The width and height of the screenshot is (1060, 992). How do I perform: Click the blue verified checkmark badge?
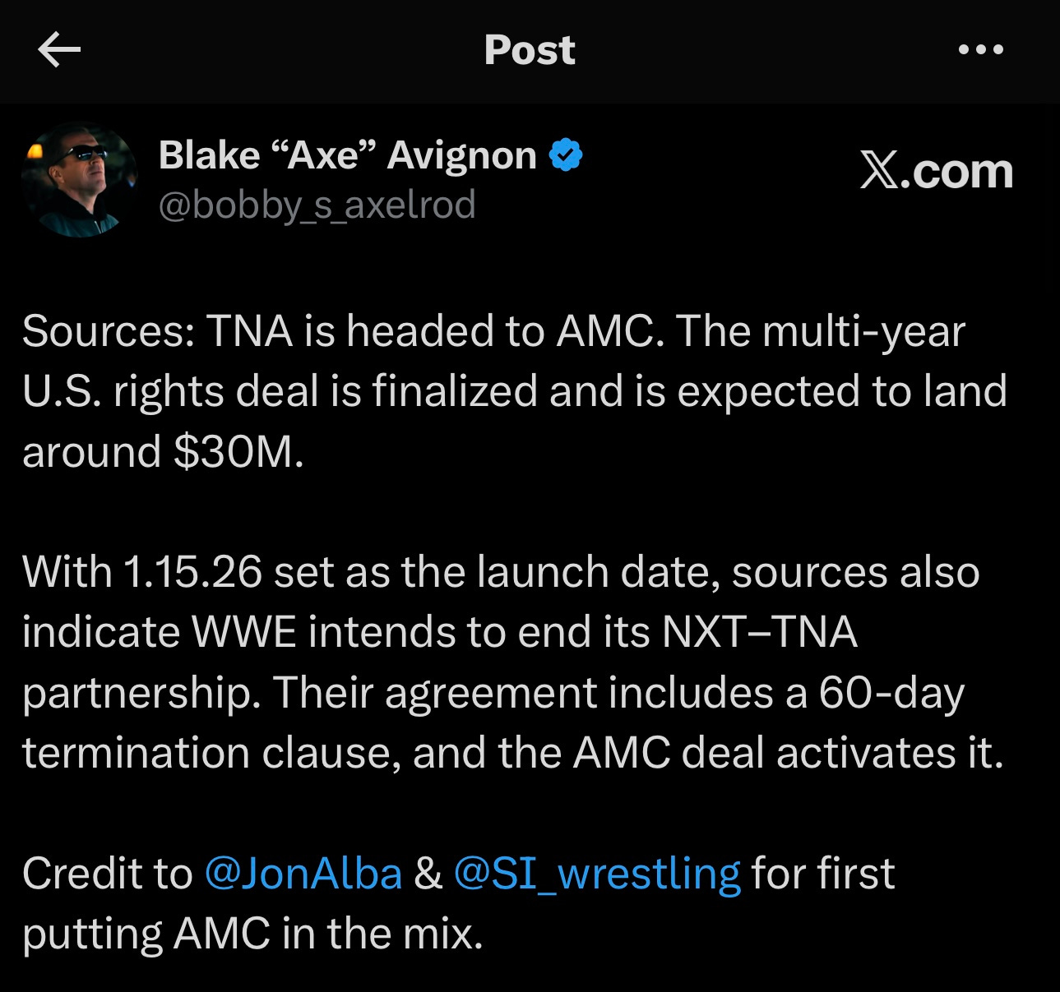pyautogui.click(x=567, y=154)
